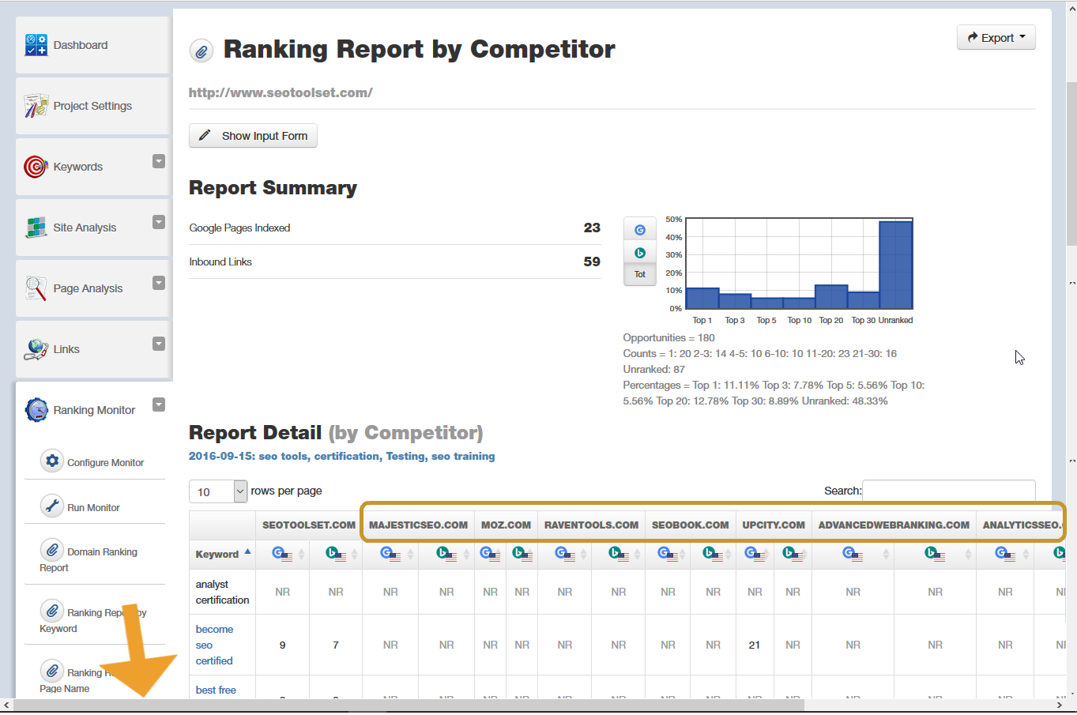Expand the Page Analysis dropdown arrow
Viewport: 1077px width, 715px height.
pyautogui.click(x=159, y=283)
